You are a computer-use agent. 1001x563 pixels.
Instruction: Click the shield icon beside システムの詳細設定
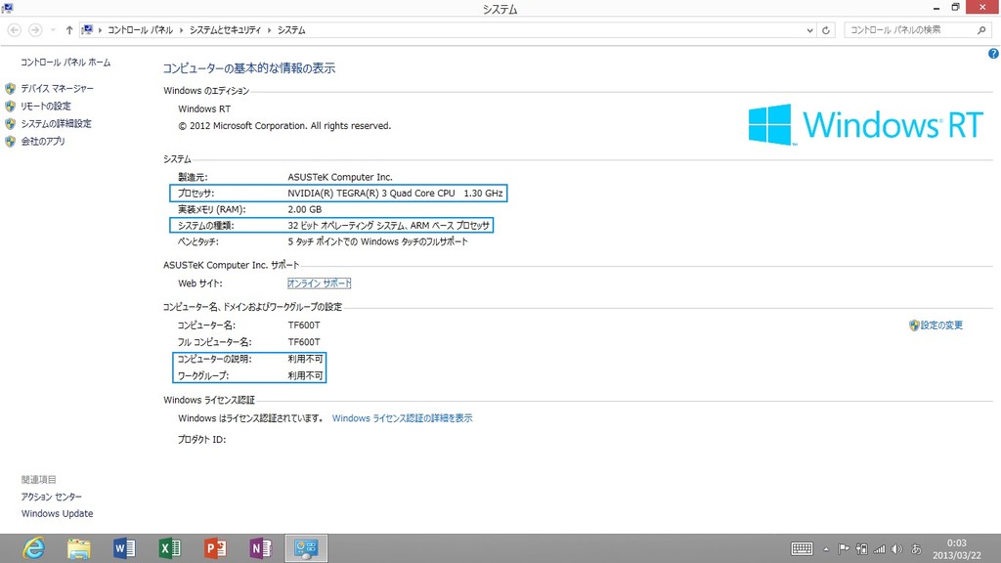point(10,123)
